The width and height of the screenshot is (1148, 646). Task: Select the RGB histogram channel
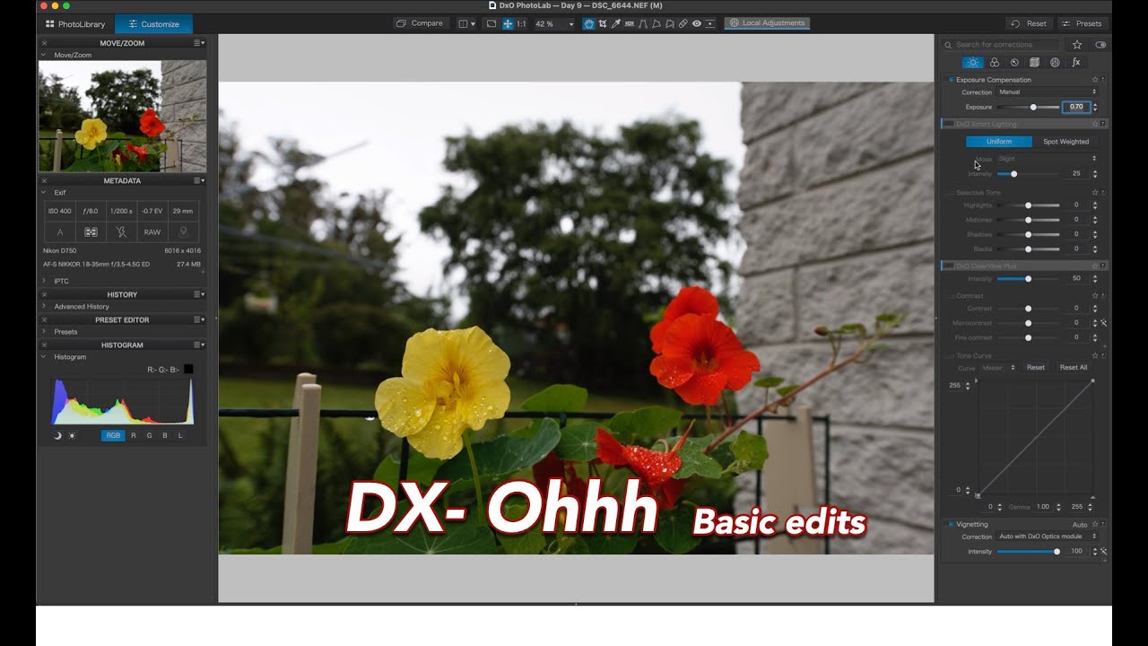tap(113, 435)
